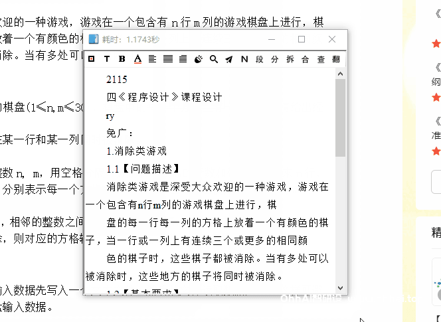Click line '子，当一行或一列上有连续三个或更多的相同颜'
The width and height of the screenshot is (441, 322).
point(197,241)
